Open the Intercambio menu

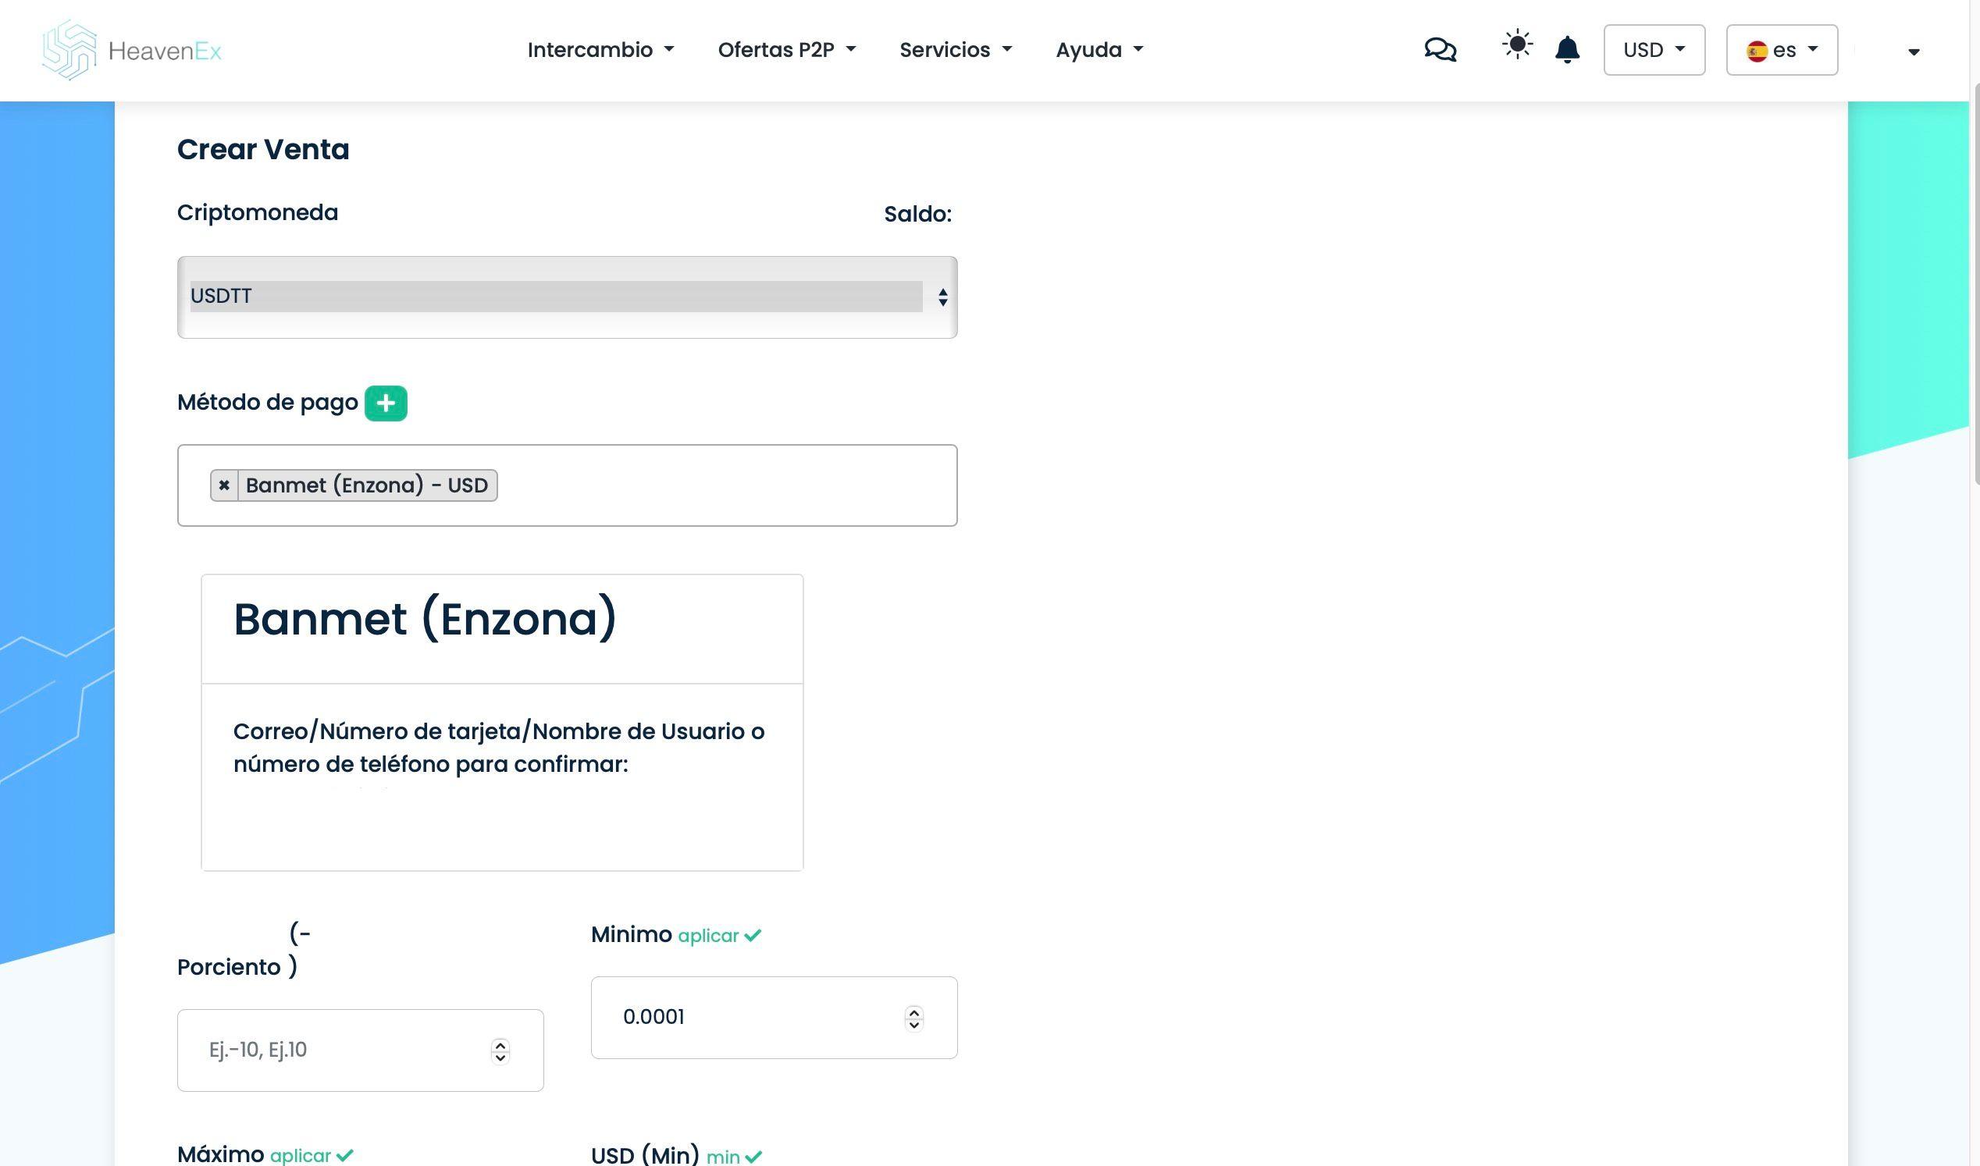(x=600, y=50)
